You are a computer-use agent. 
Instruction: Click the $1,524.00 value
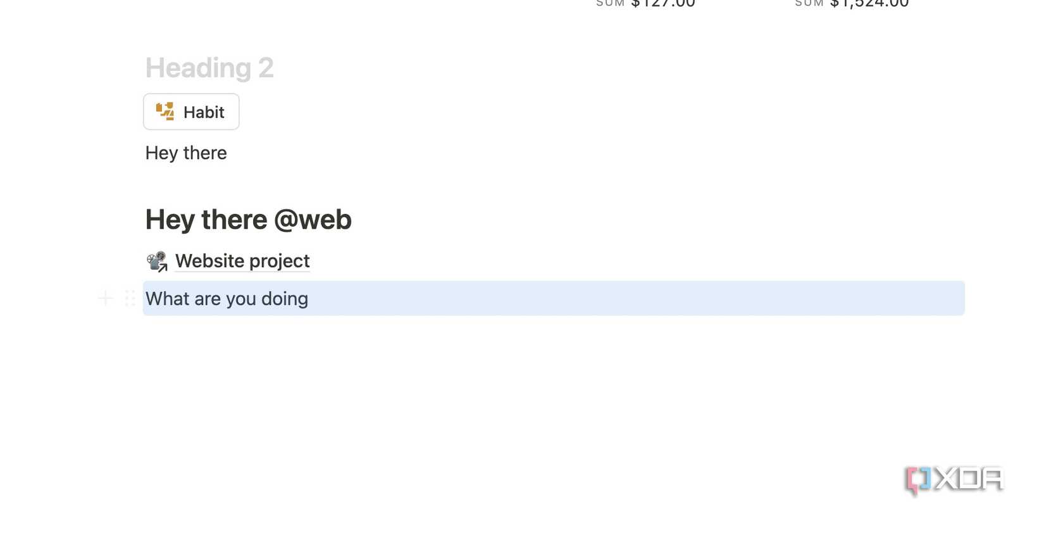(x=869, y=4)
